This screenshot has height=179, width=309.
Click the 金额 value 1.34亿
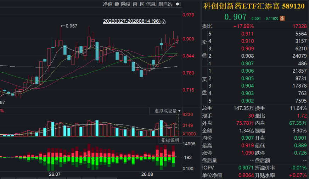[x=246, y=131]
